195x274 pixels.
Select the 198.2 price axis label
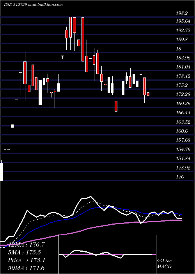[182, 13]
